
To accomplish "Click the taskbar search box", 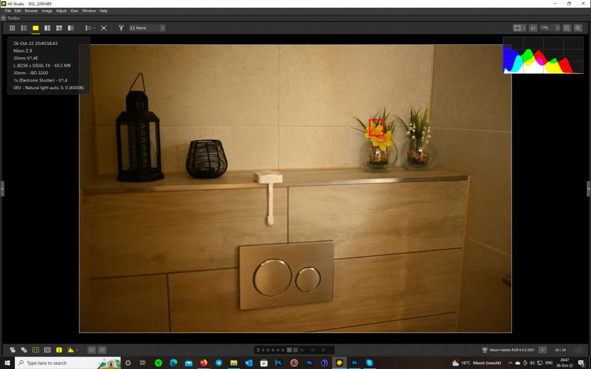I will [68, 363].
